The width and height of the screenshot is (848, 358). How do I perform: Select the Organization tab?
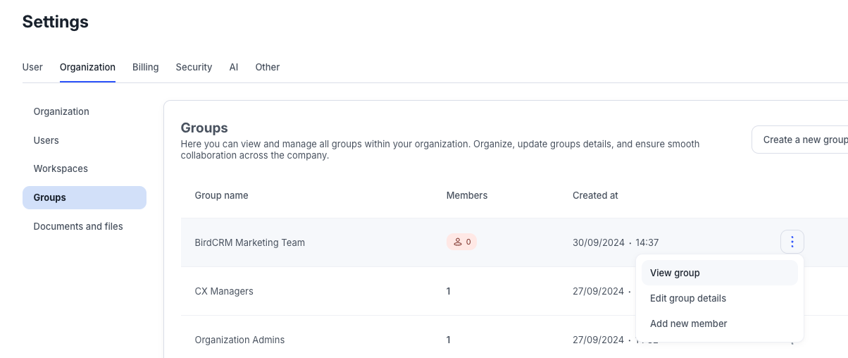click(x=87, y=67)
